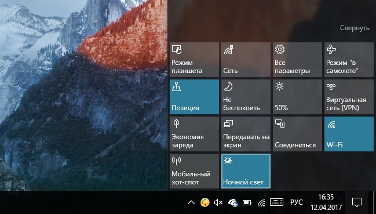Open Виртуальная сеть (VPN) tile

[349, 97]
